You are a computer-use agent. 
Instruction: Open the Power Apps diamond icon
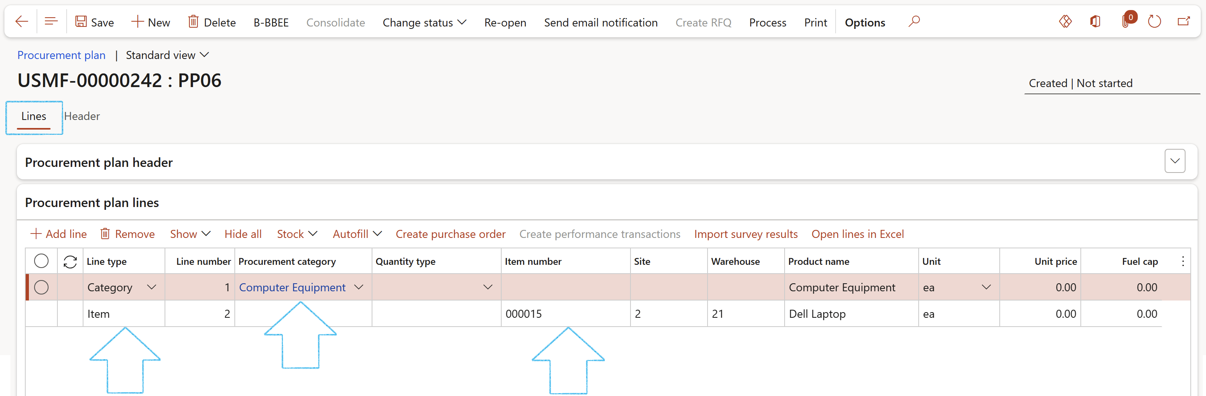[1065, 22]
